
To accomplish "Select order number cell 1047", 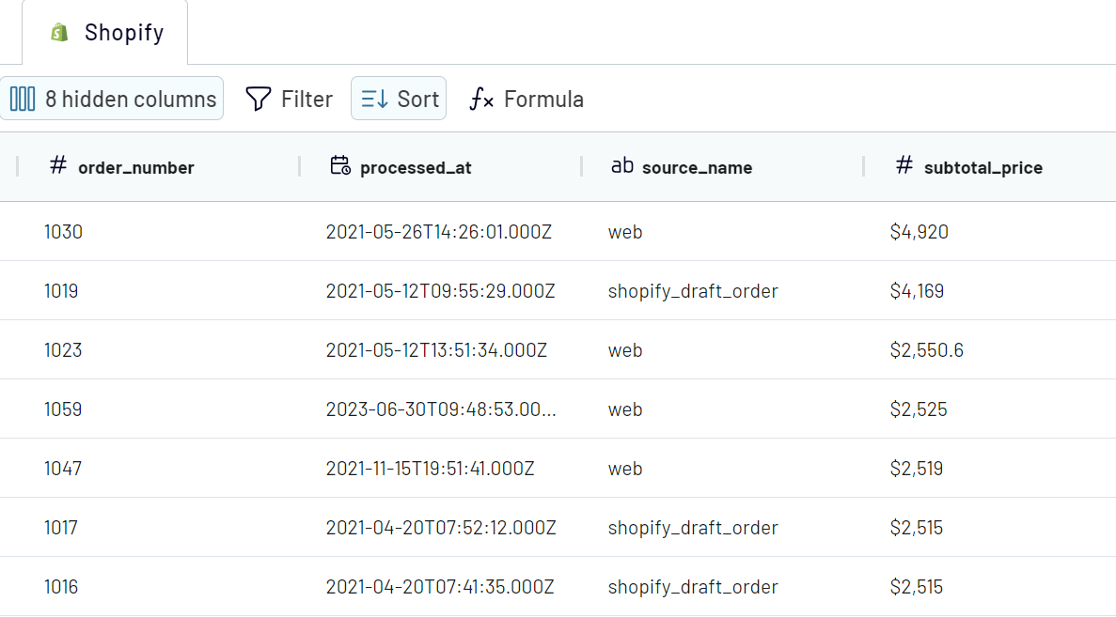I will click(63, 468).
